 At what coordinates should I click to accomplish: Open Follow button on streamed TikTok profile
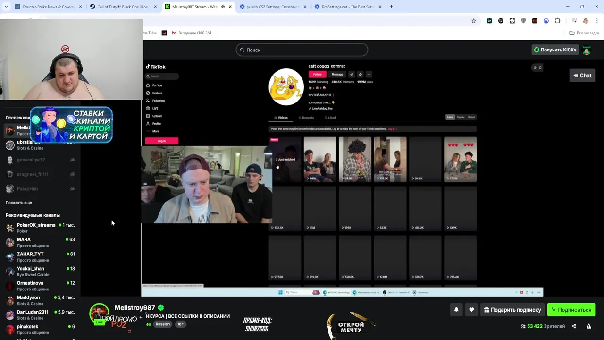tap(318, 74)
